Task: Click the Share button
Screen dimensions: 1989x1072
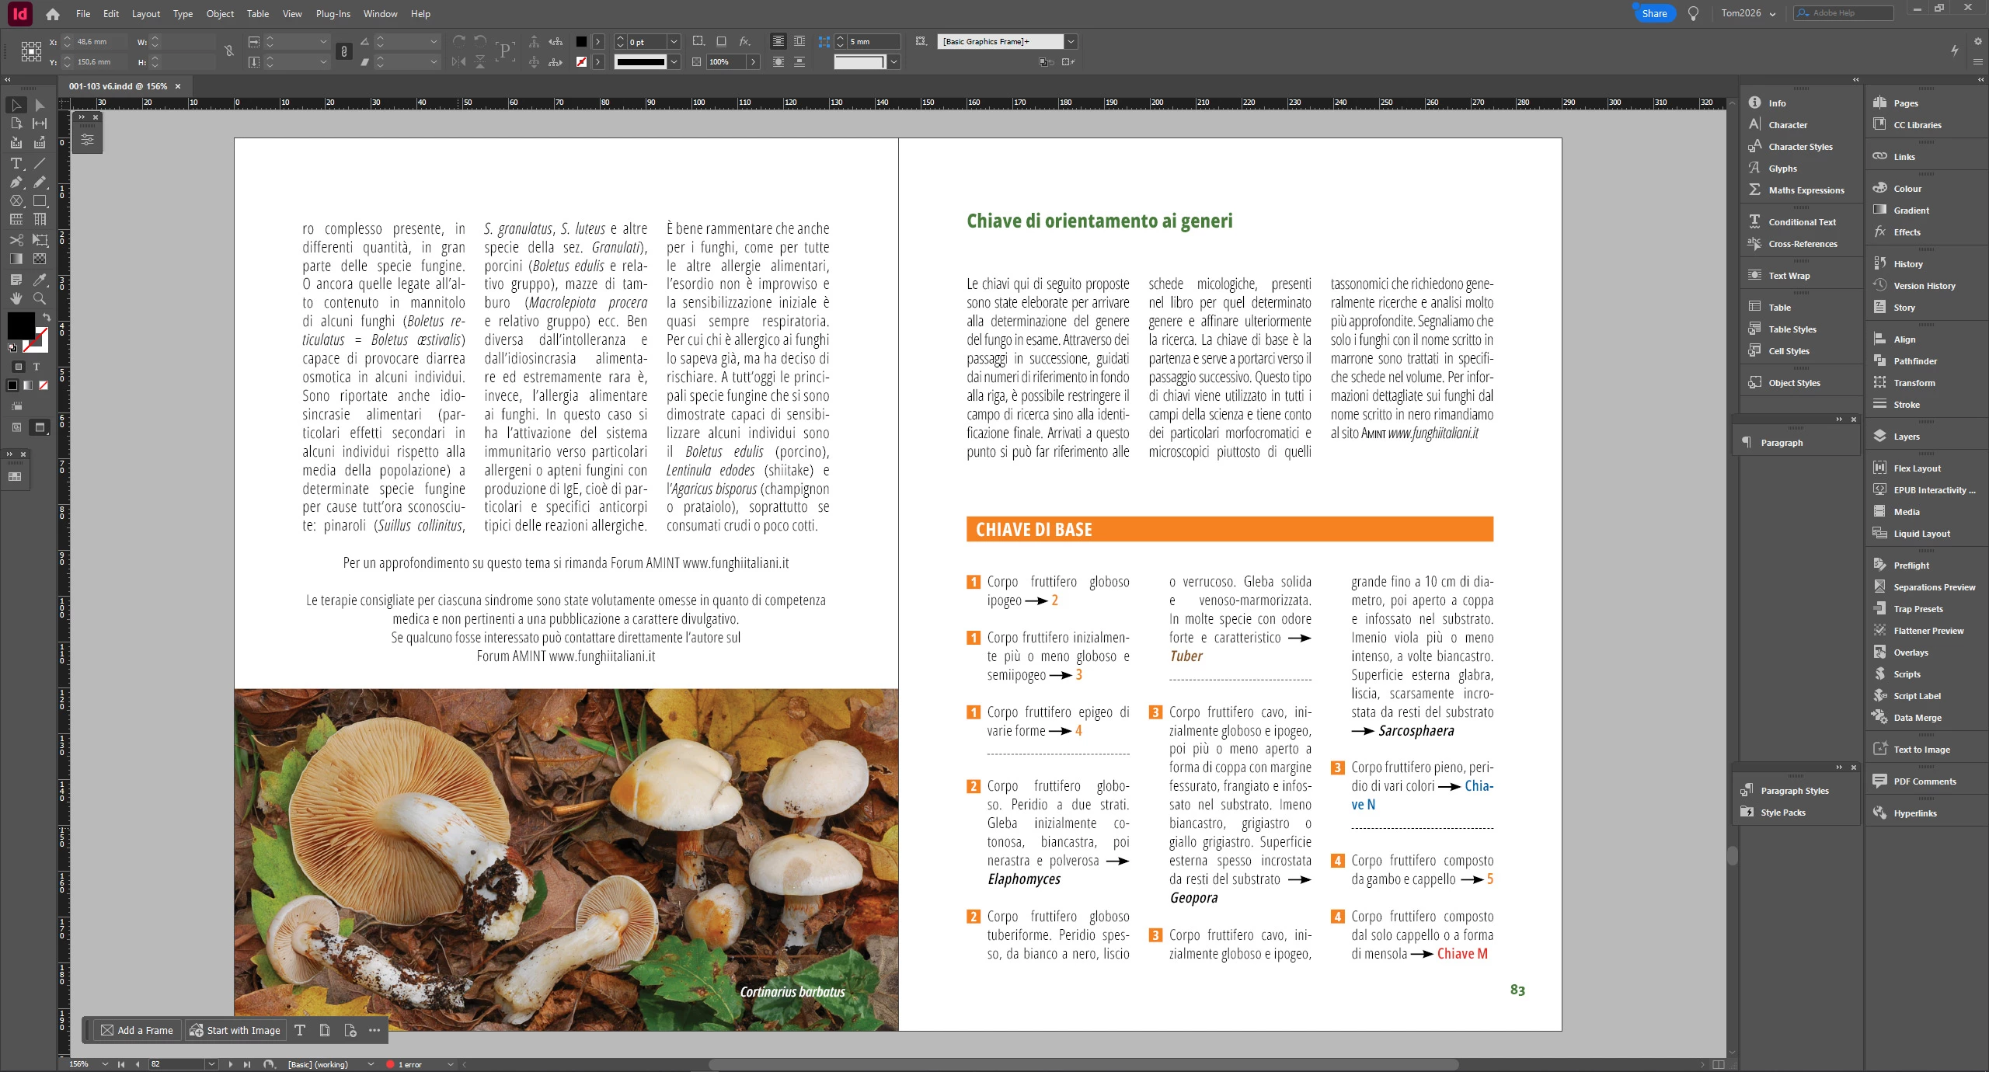Action: tap(1654, 13)
